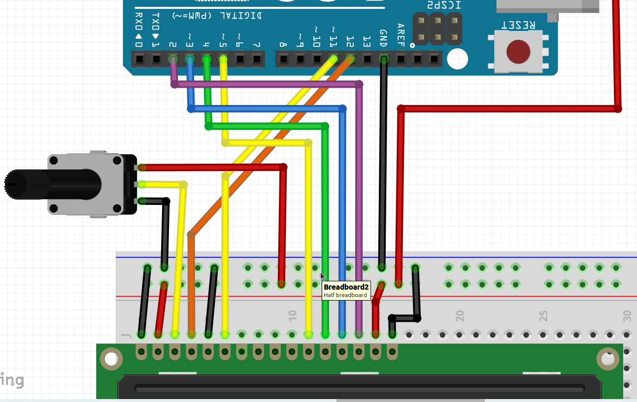Screen dimensions: 637x402
Task: Click the ICSP2 header on the Arduino
Action: pos(437,29)
